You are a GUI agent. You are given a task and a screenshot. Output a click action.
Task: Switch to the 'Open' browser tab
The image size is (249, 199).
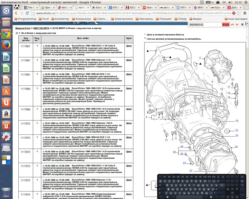point(47,8)
